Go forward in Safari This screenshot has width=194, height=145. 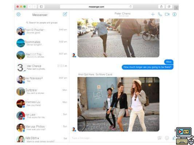(x=35, y=7)
